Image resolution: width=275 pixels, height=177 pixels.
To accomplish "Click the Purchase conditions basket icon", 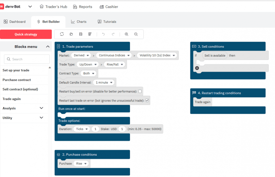I will pyautogui.click(x=58, y=155).
